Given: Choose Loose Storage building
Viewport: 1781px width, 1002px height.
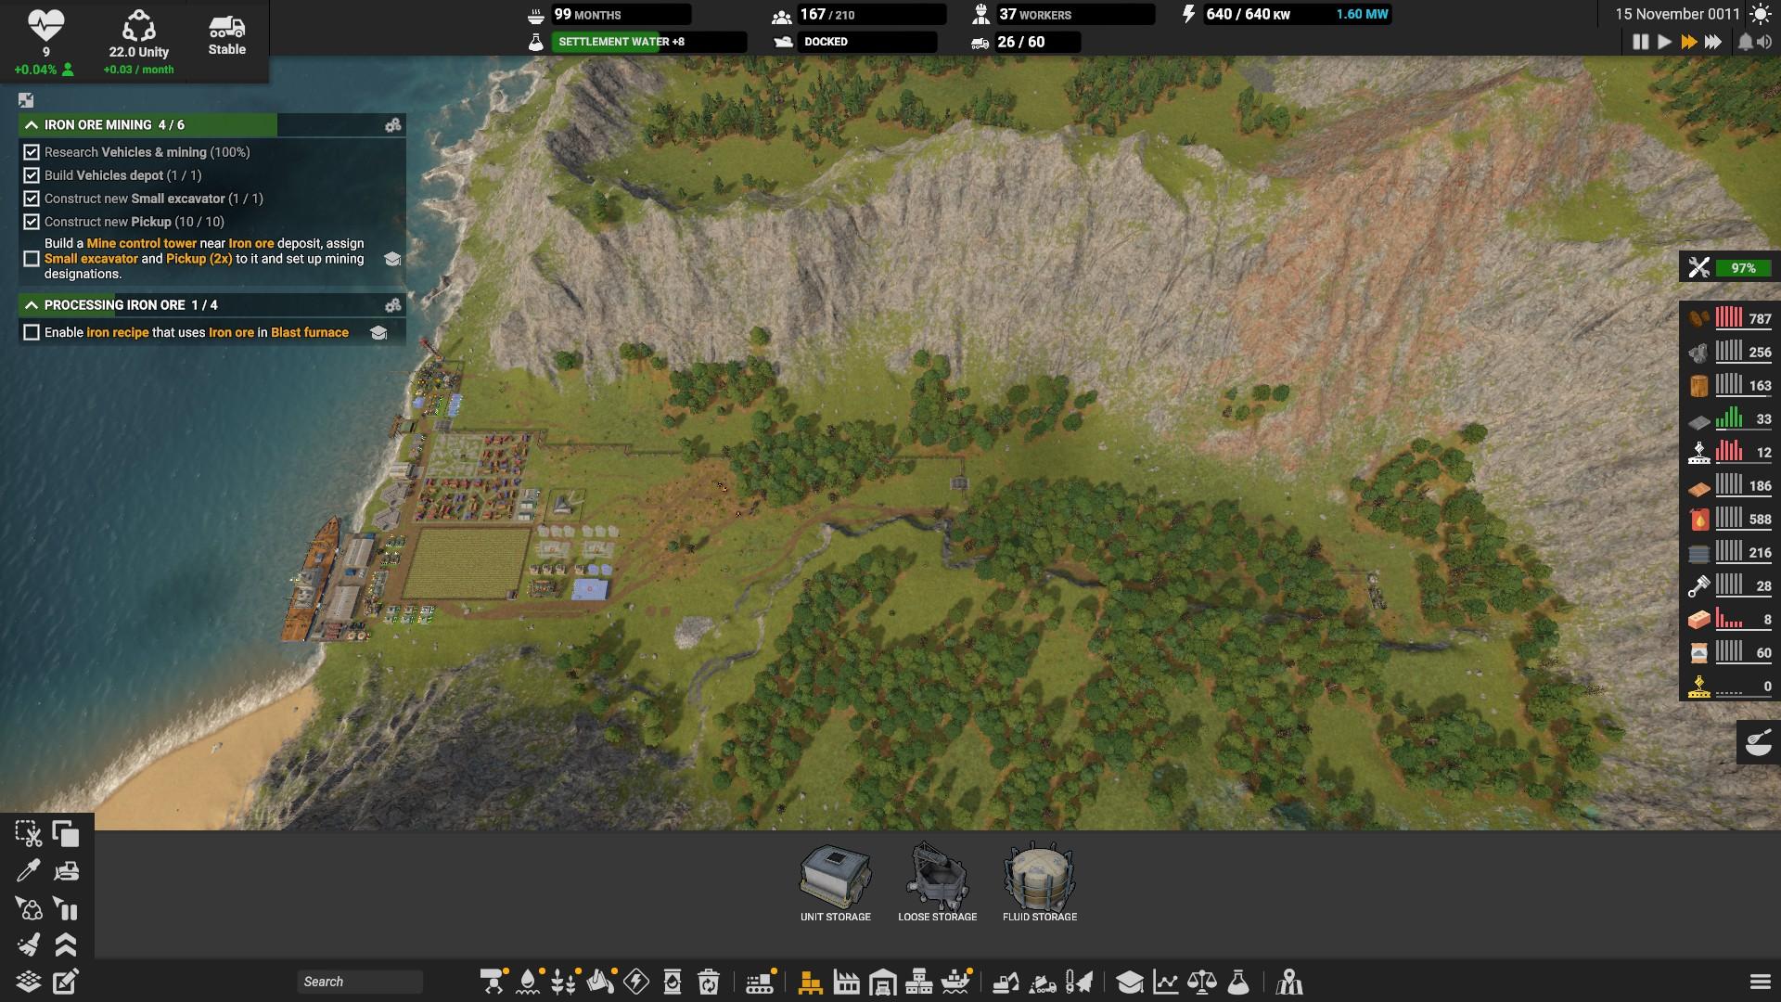Looking at the screenshot, I should coord(938,883).
